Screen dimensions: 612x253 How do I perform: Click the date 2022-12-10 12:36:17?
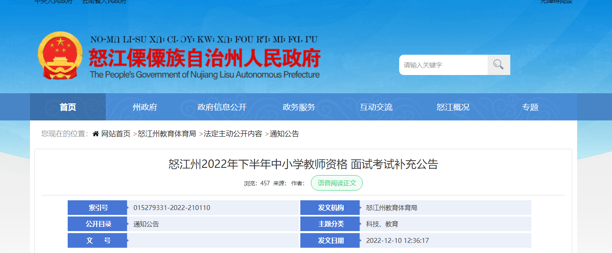coord(398,240)
